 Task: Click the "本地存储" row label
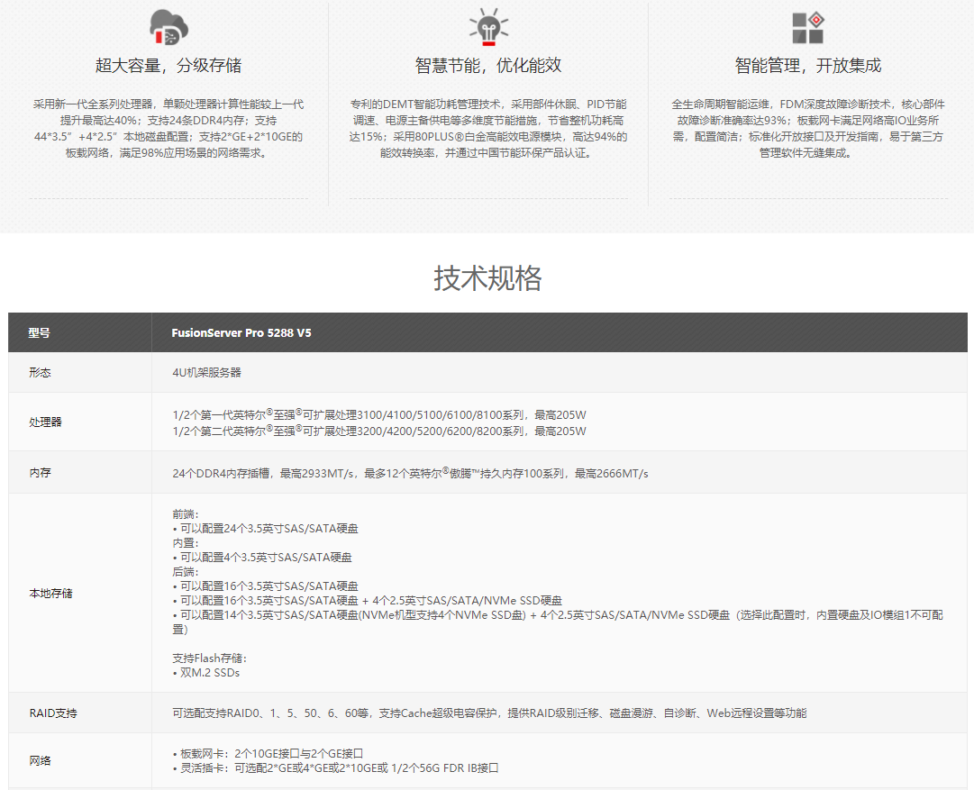(51, 594)
